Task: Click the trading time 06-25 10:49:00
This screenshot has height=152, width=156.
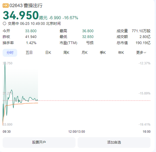Action: (32, 24)
